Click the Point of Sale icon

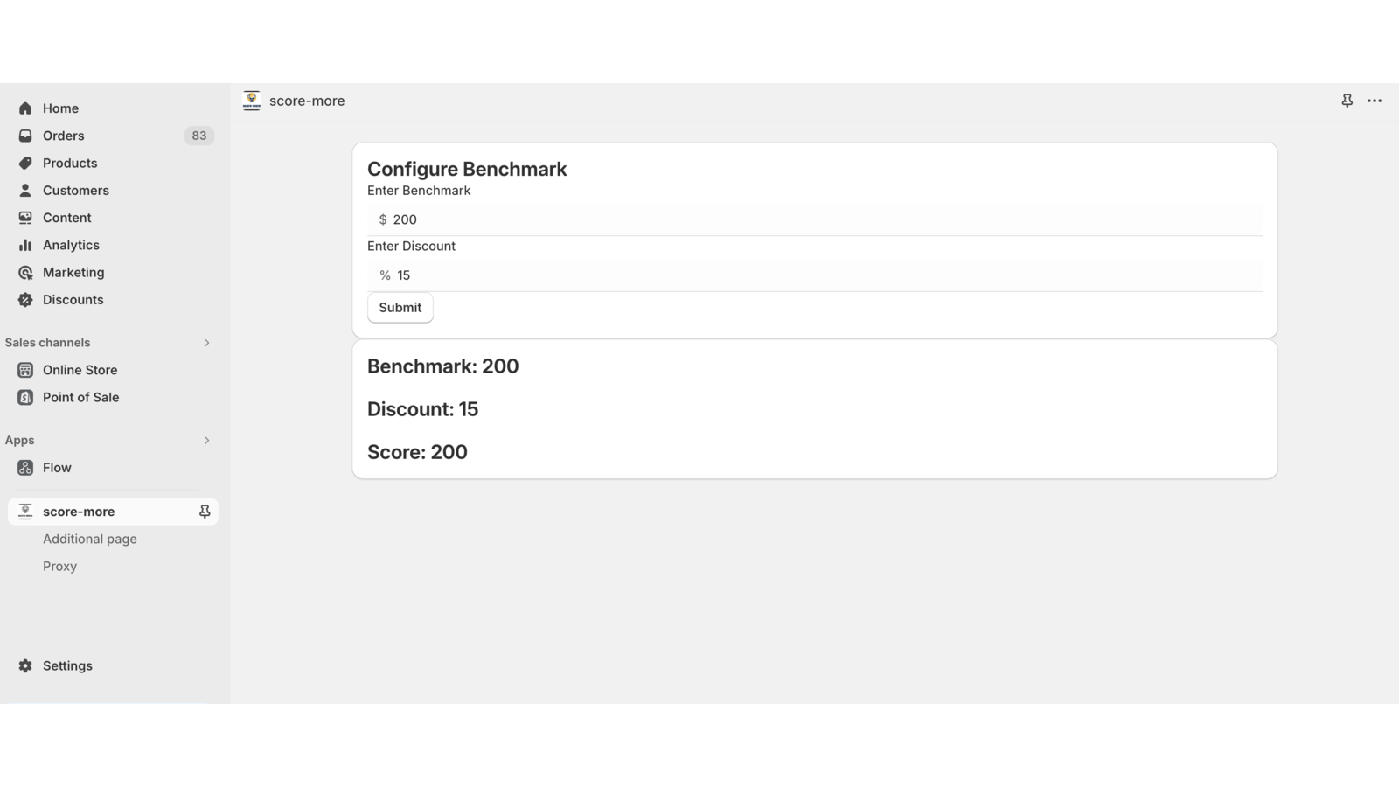(x=25, y=397)
